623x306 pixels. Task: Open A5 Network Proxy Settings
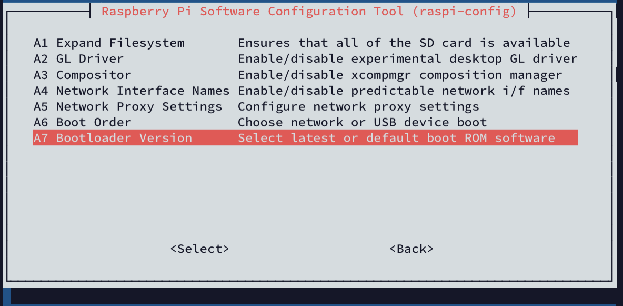tap(127, 106)
